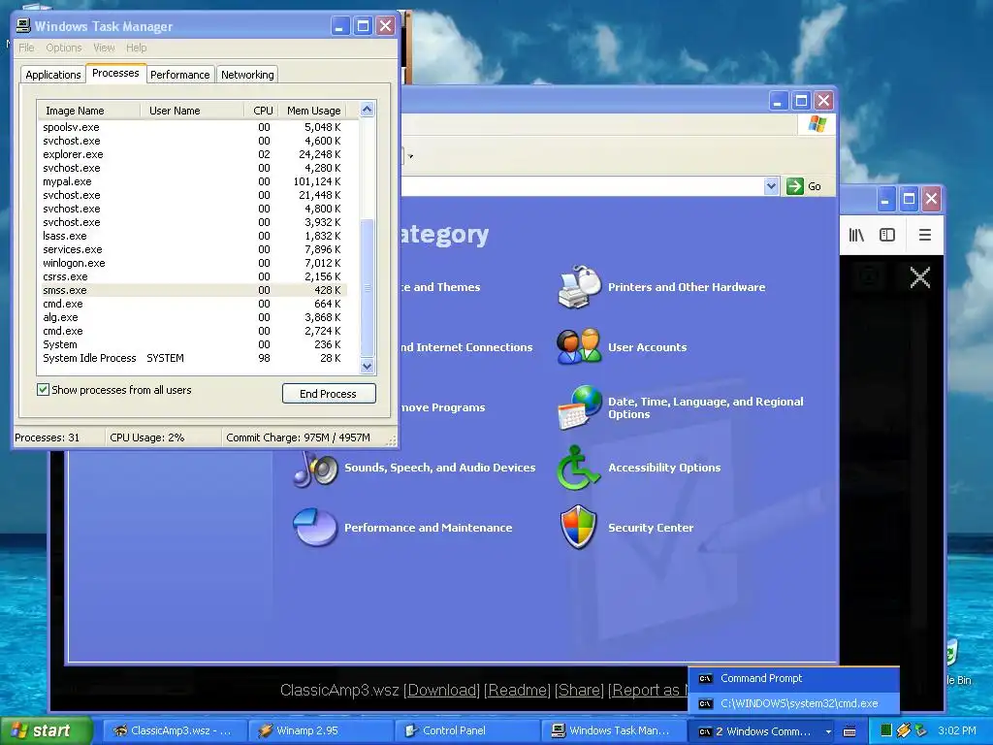Click the 3:02 PM taskbar clock
Screen dimensions: 993x745
coord(956,730)
